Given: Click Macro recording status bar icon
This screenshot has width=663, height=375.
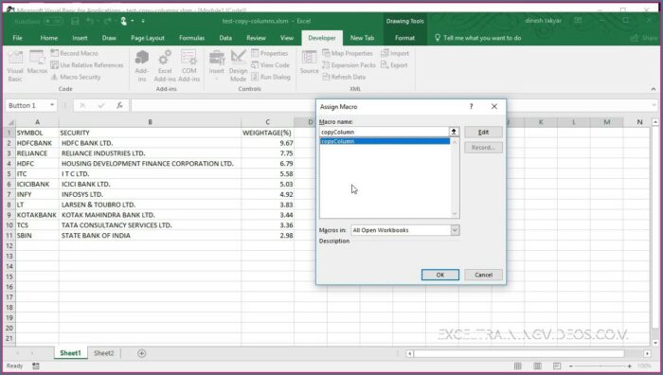Looking at the screenshot, I should [x=36, y=366].
